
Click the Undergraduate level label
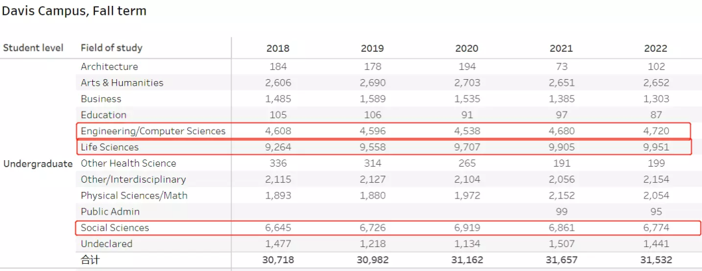tap(38, 163)
